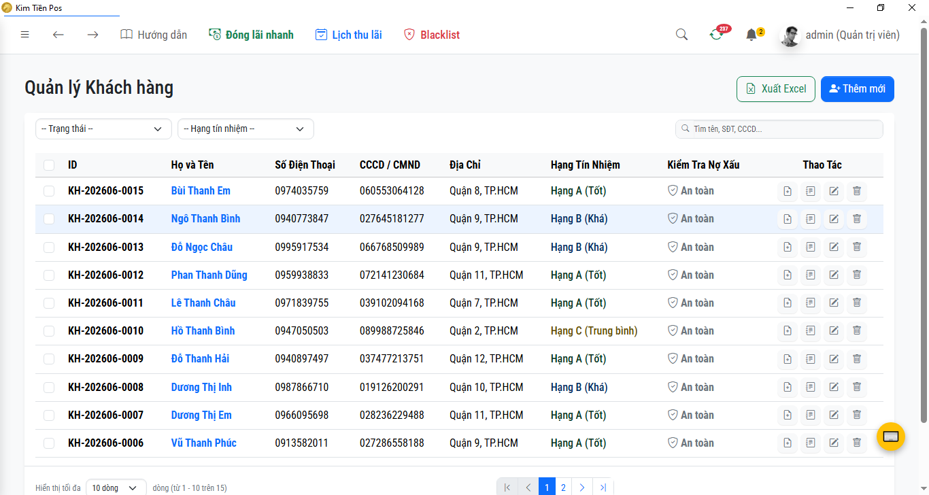This screenshot has height=495, width=929.
Task: Open Đóng lãi nhanh in the top bar
Action: pos(251,35)
